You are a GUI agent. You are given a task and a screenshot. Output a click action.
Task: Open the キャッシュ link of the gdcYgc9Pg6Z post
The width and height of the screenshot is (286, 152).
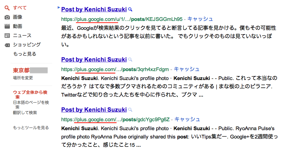(x=187, y=119)
